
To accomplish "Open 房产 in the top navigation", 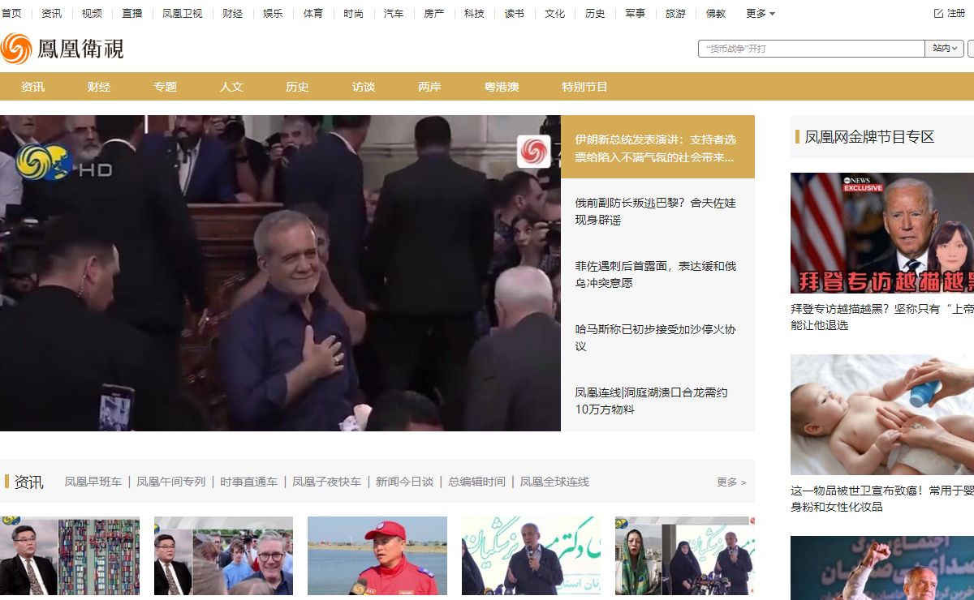I will click(x=434, y=13).
